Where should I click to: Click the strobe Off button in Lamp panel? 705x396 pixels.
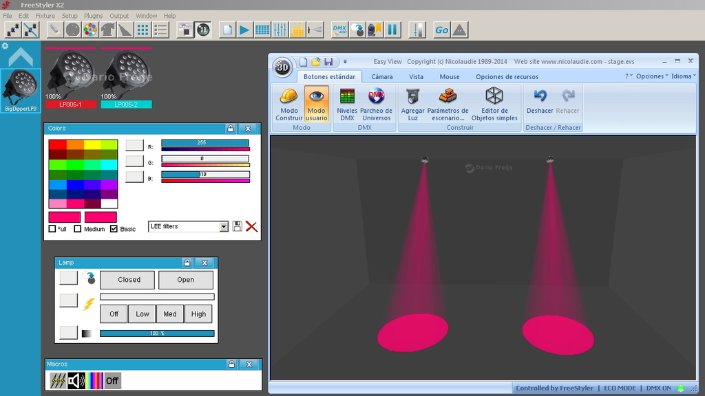click(x=114, y=314)
